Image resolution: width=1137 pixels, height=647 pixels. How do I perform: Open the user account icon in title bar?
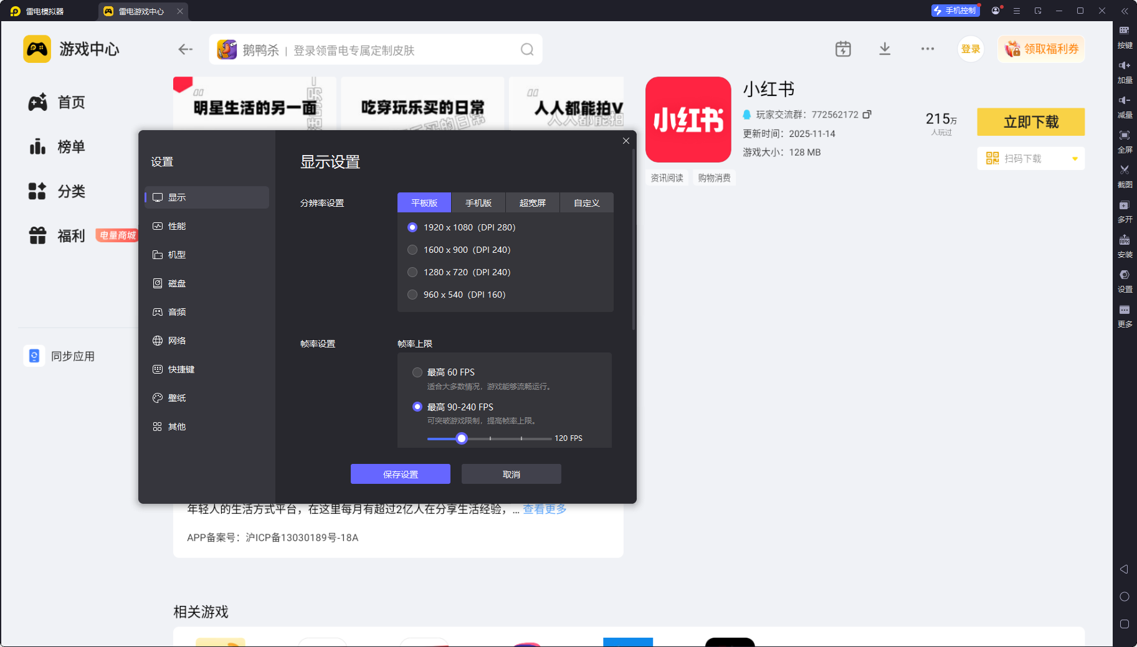point(996,11)
